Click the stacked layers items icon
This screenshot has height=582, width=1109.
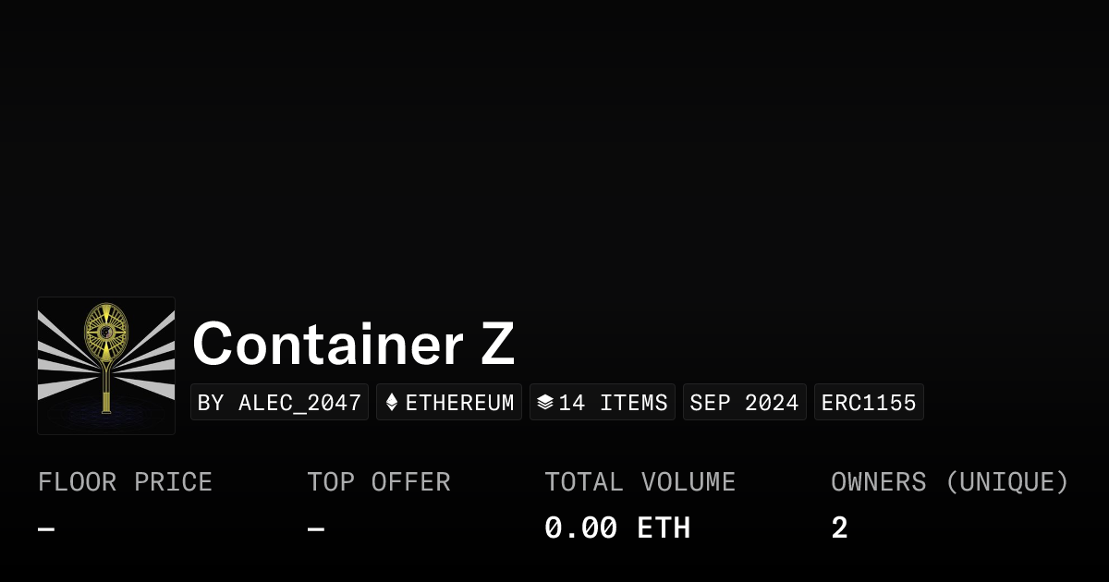tap(545, 403)
